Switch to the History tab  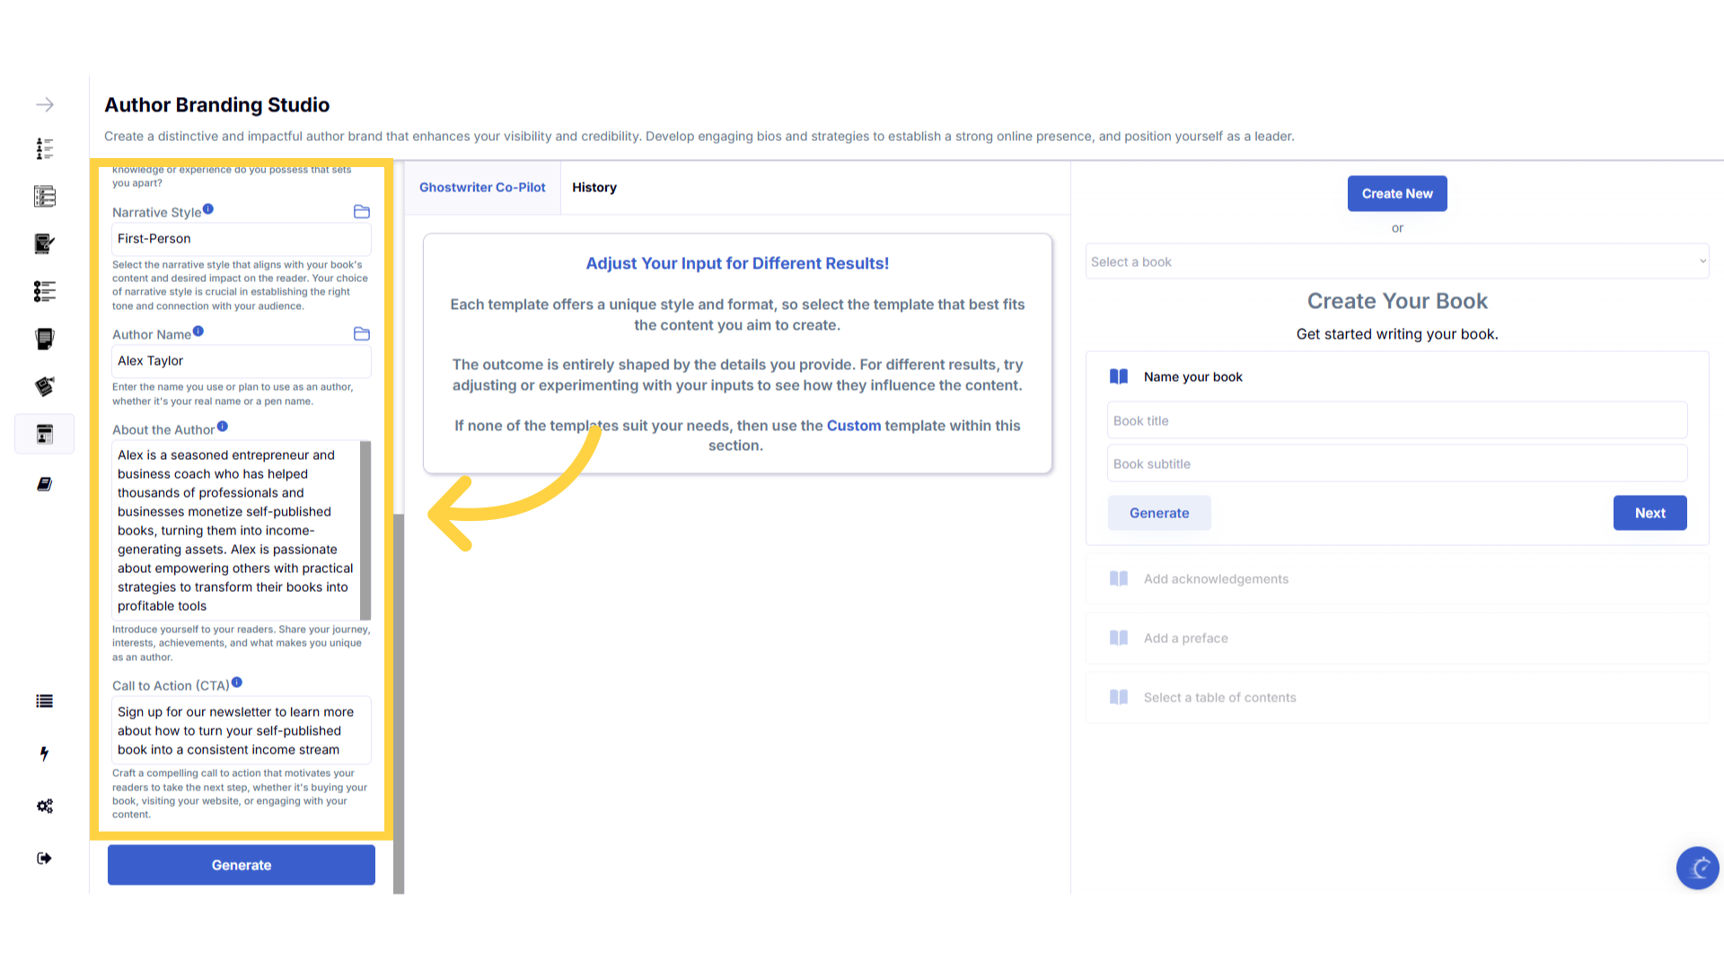(594, 188)
